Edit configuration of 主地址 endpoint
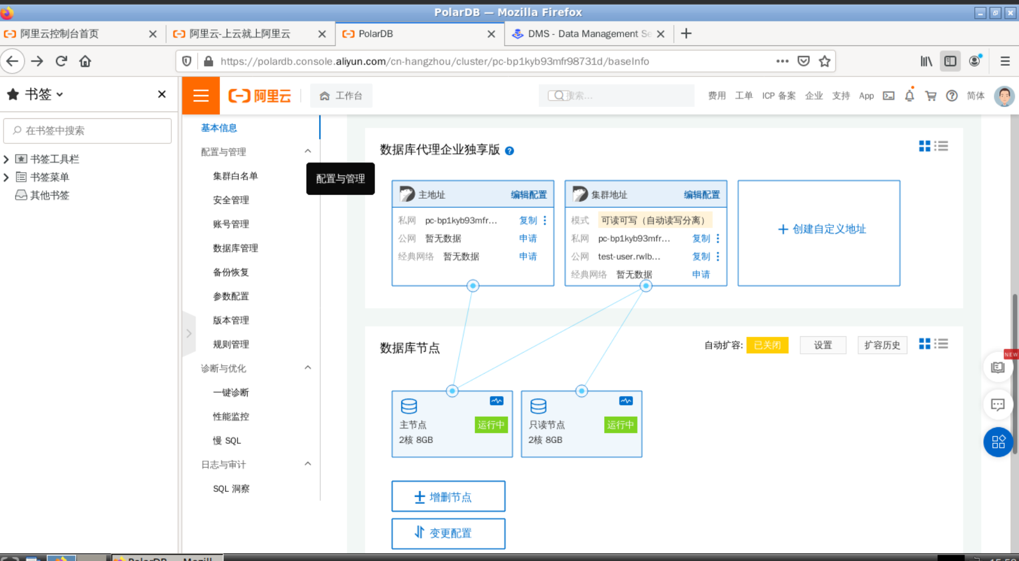The width and height of the screenshot is (1019, 561). point(529,195)
